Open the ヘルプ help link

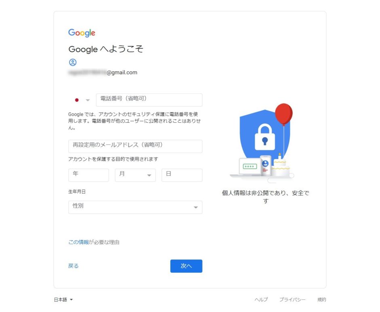coord(261,299)
